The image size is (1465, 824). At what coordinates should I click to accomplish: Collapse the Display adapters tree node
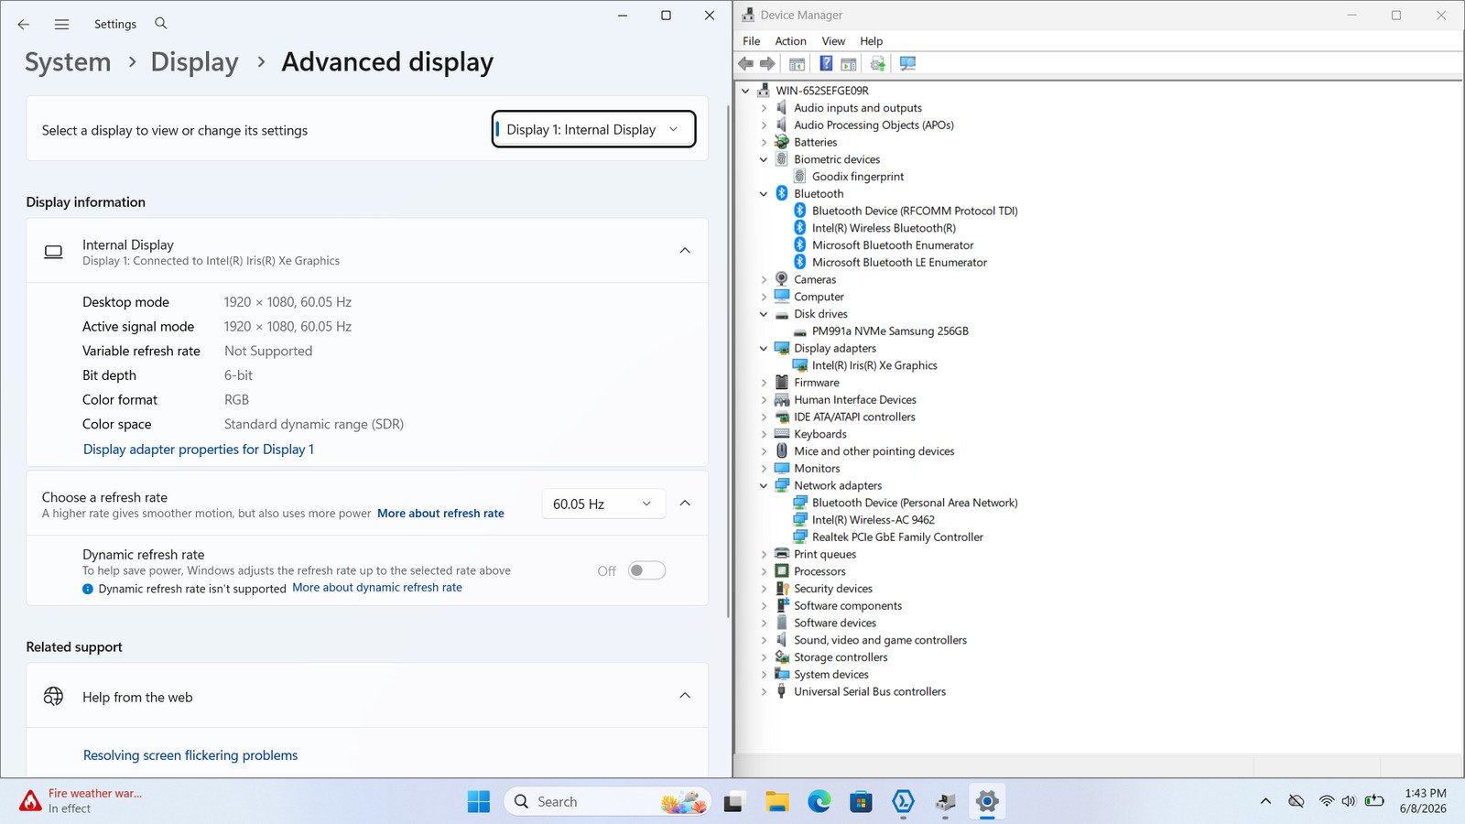tap(764, 349)
